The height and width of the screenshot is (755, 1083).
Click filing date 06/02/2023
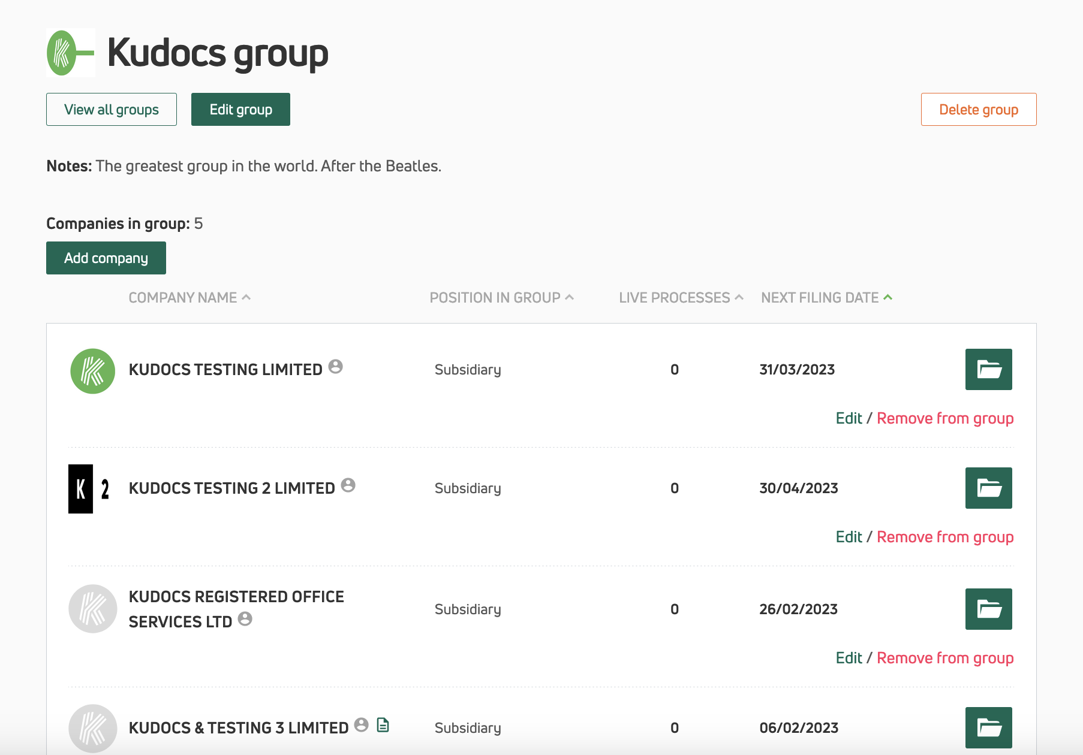[x=799, y=728]
